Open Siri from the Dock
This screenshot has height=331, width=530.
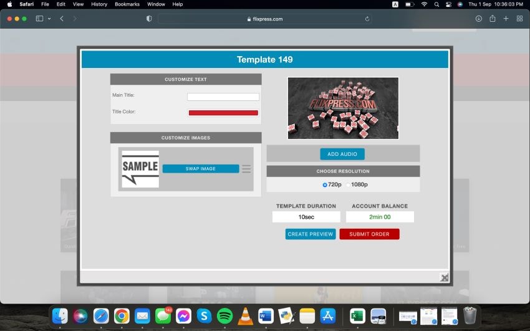(x=80, y=317)
